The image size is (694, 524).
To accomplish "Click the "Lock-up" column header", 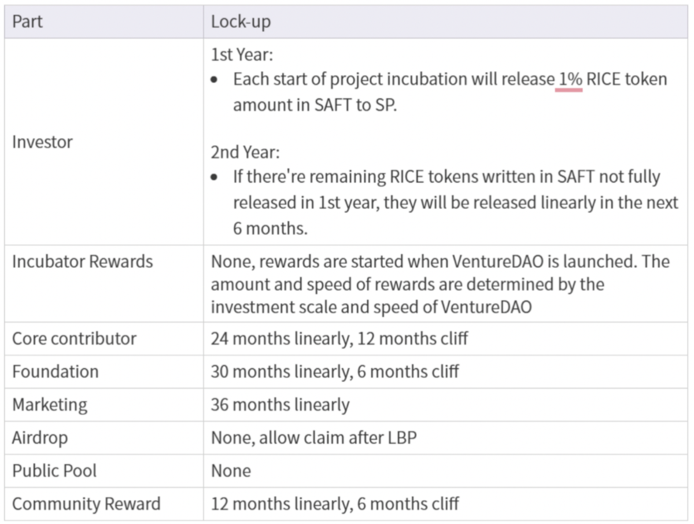I will coord(241,22).
